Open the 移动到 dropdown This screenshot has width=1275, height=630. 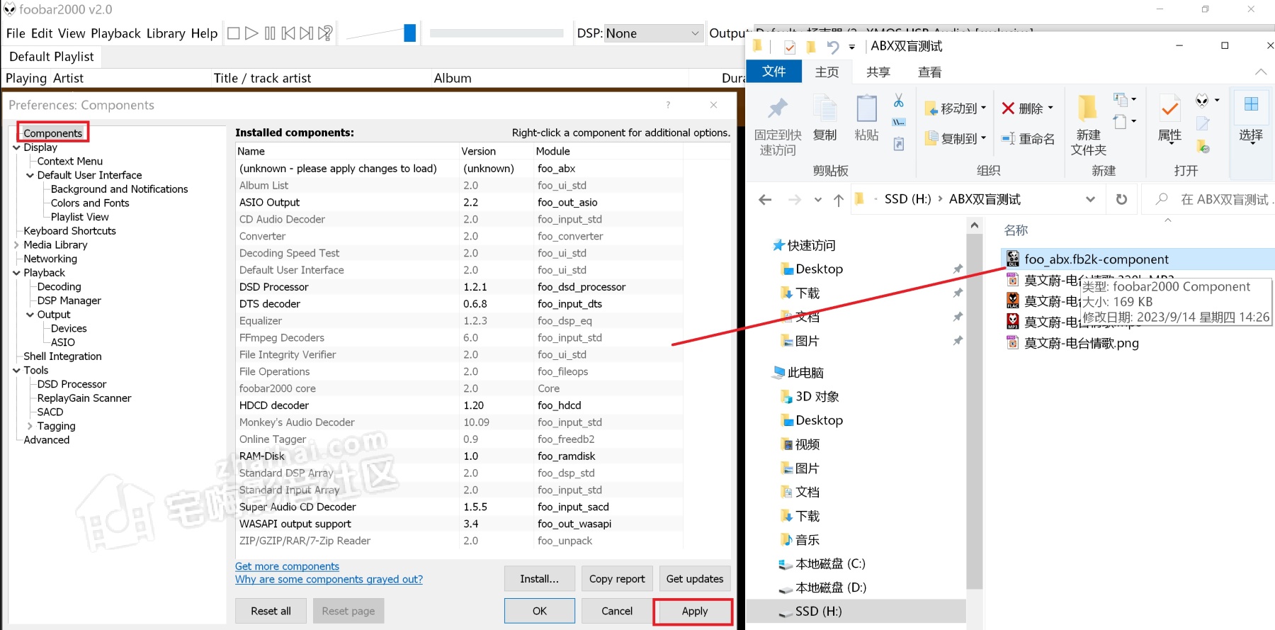[956, 108]
